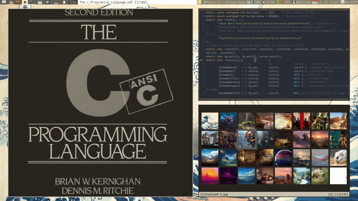Image resolution: width=358 pixels, height=201 pixels.
Task: Select the open book workspace tag
Action: [x=4, y=2]
